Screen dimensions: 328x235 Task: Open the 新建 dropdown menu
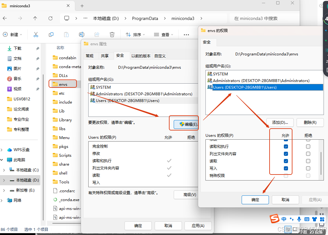click(13, 34)
